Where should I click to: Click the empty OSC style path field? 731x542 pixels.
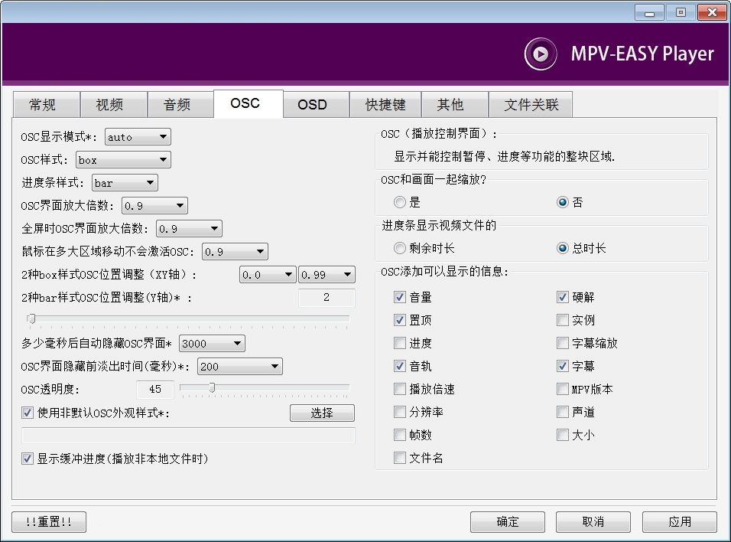pos(188,436)
